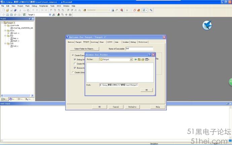Screen dimensions: 232x145
Task: Click OK in Options for Target dialog
Action: click(x=100, y=107)
